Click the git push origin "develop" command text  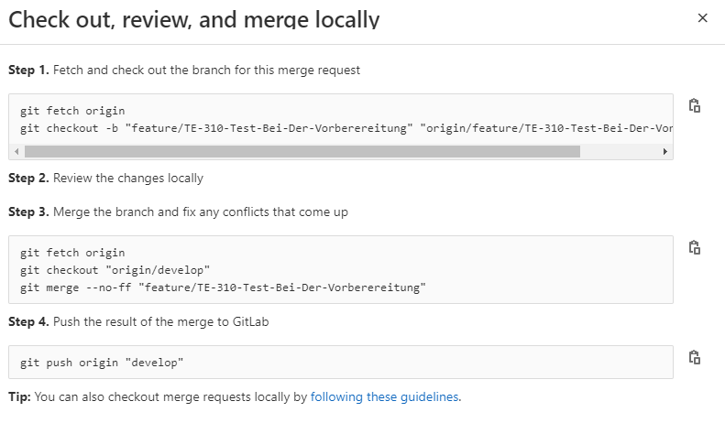pyautogui.click(x=102, y=363)
